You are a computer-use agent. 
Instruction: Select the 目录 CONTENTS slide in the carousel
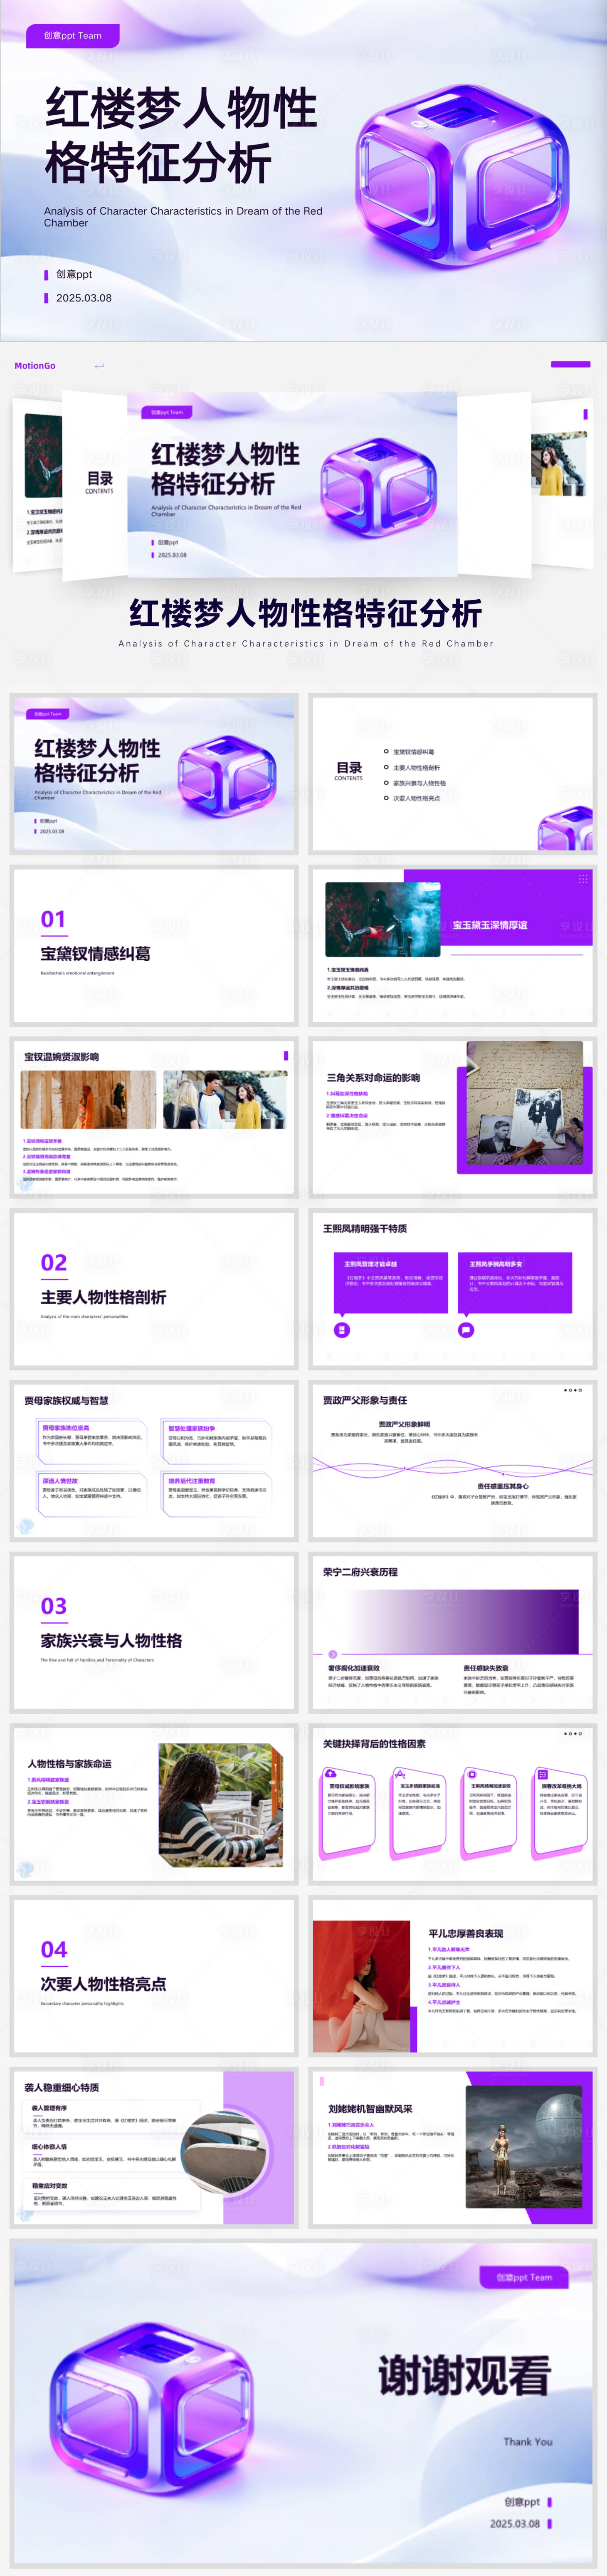click(x=95, y=485)
